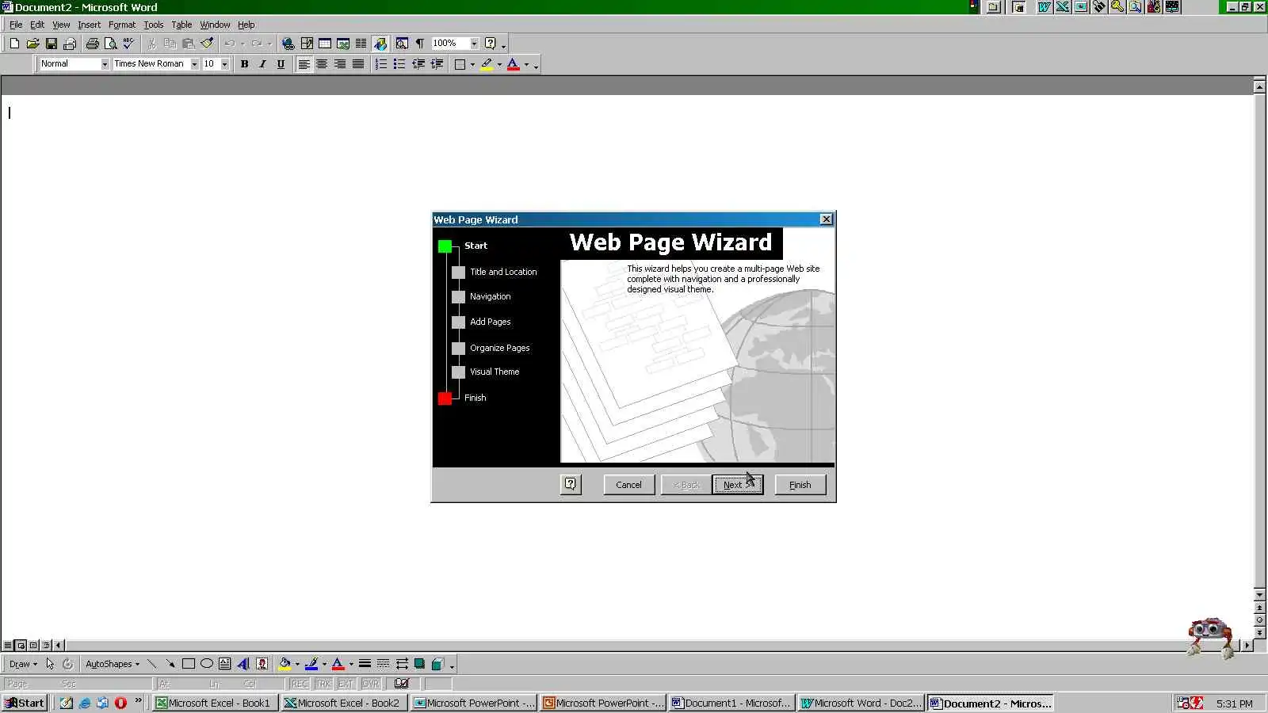1268x713 pixels.
Task: Open the Style dropdown showing Normal
Action: (105, 64)
